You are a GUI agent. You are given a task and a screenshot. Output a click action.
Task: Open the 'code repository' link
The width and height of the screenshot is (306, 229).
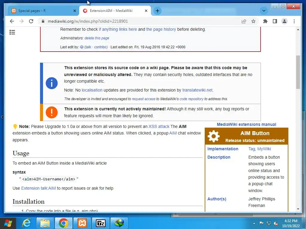192,99
